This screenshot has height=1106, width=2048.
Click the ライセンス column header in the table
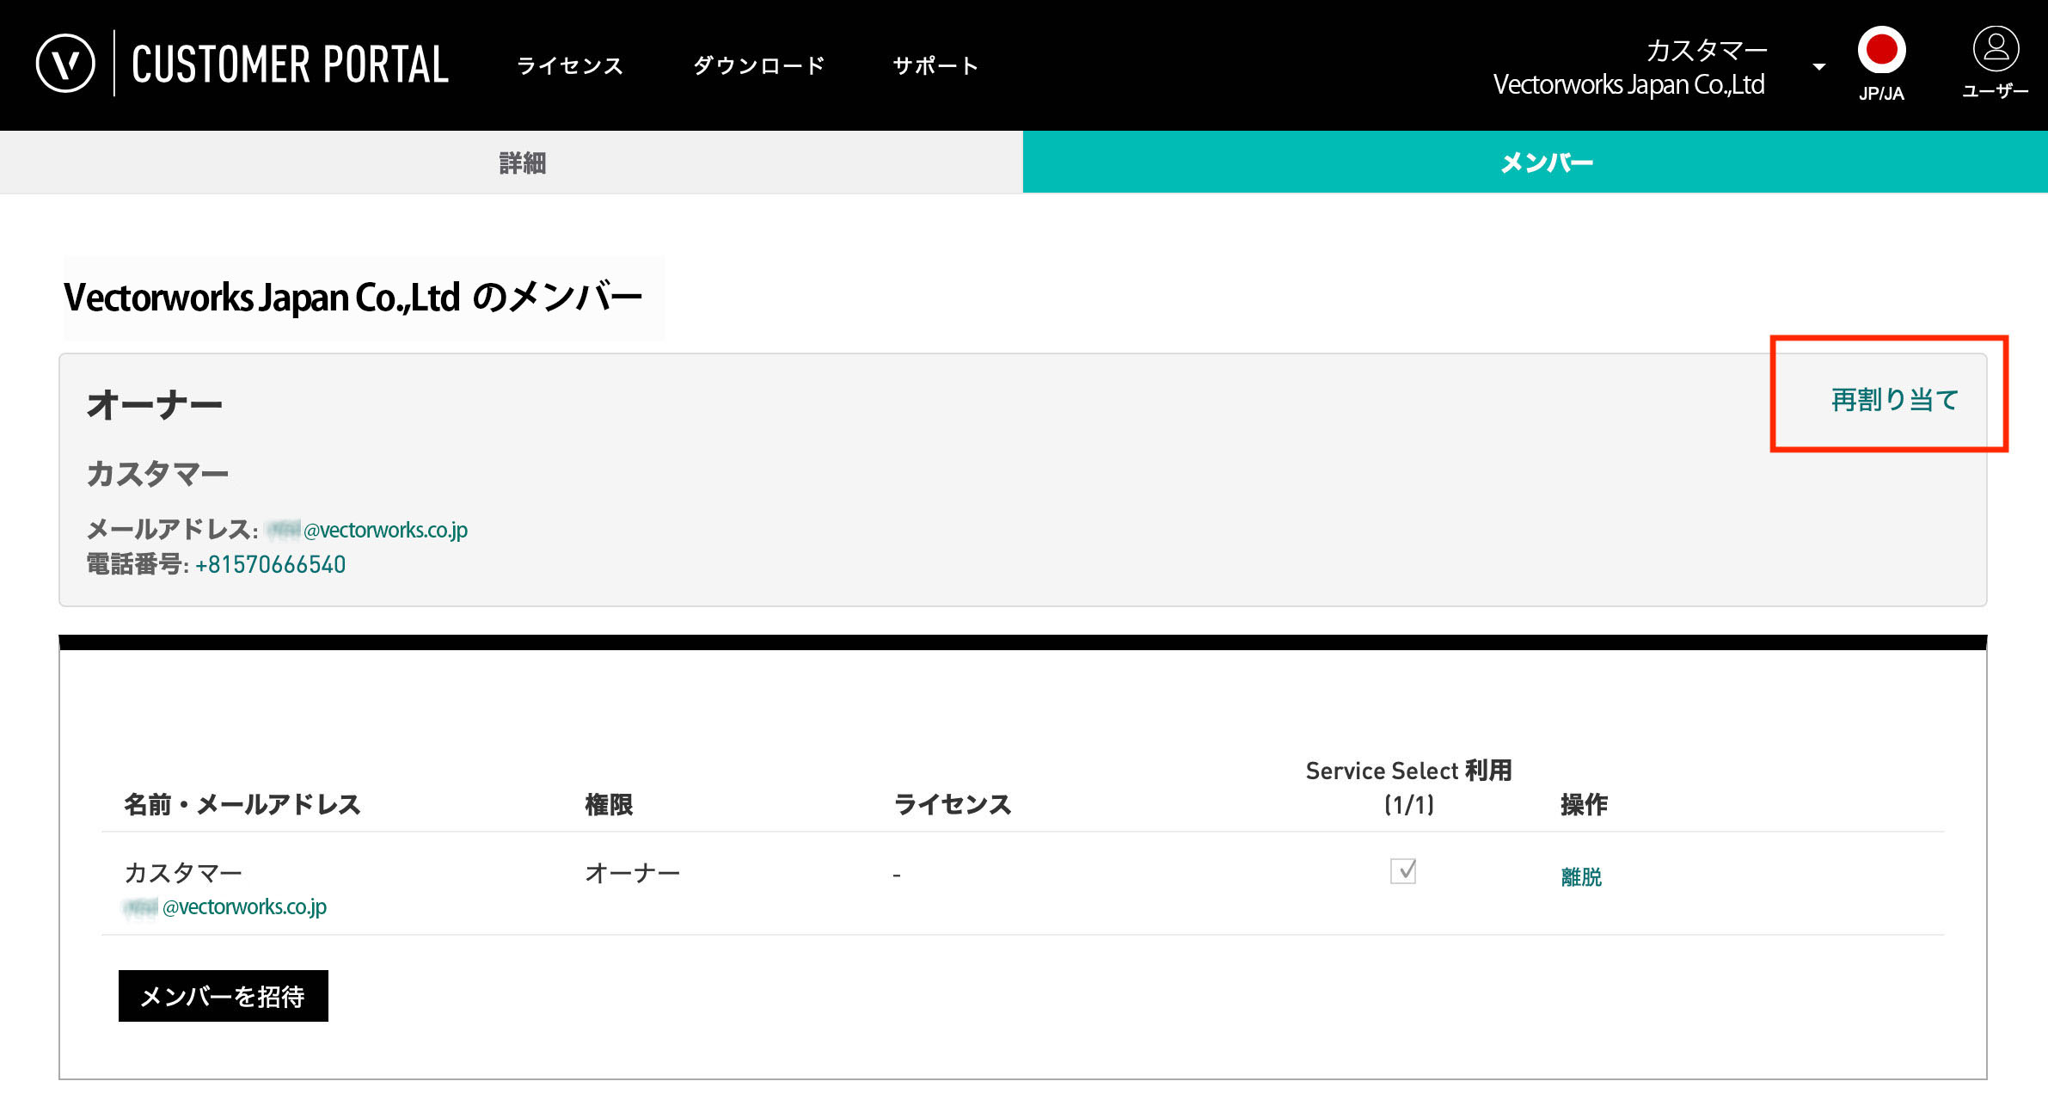coord(953,804)
